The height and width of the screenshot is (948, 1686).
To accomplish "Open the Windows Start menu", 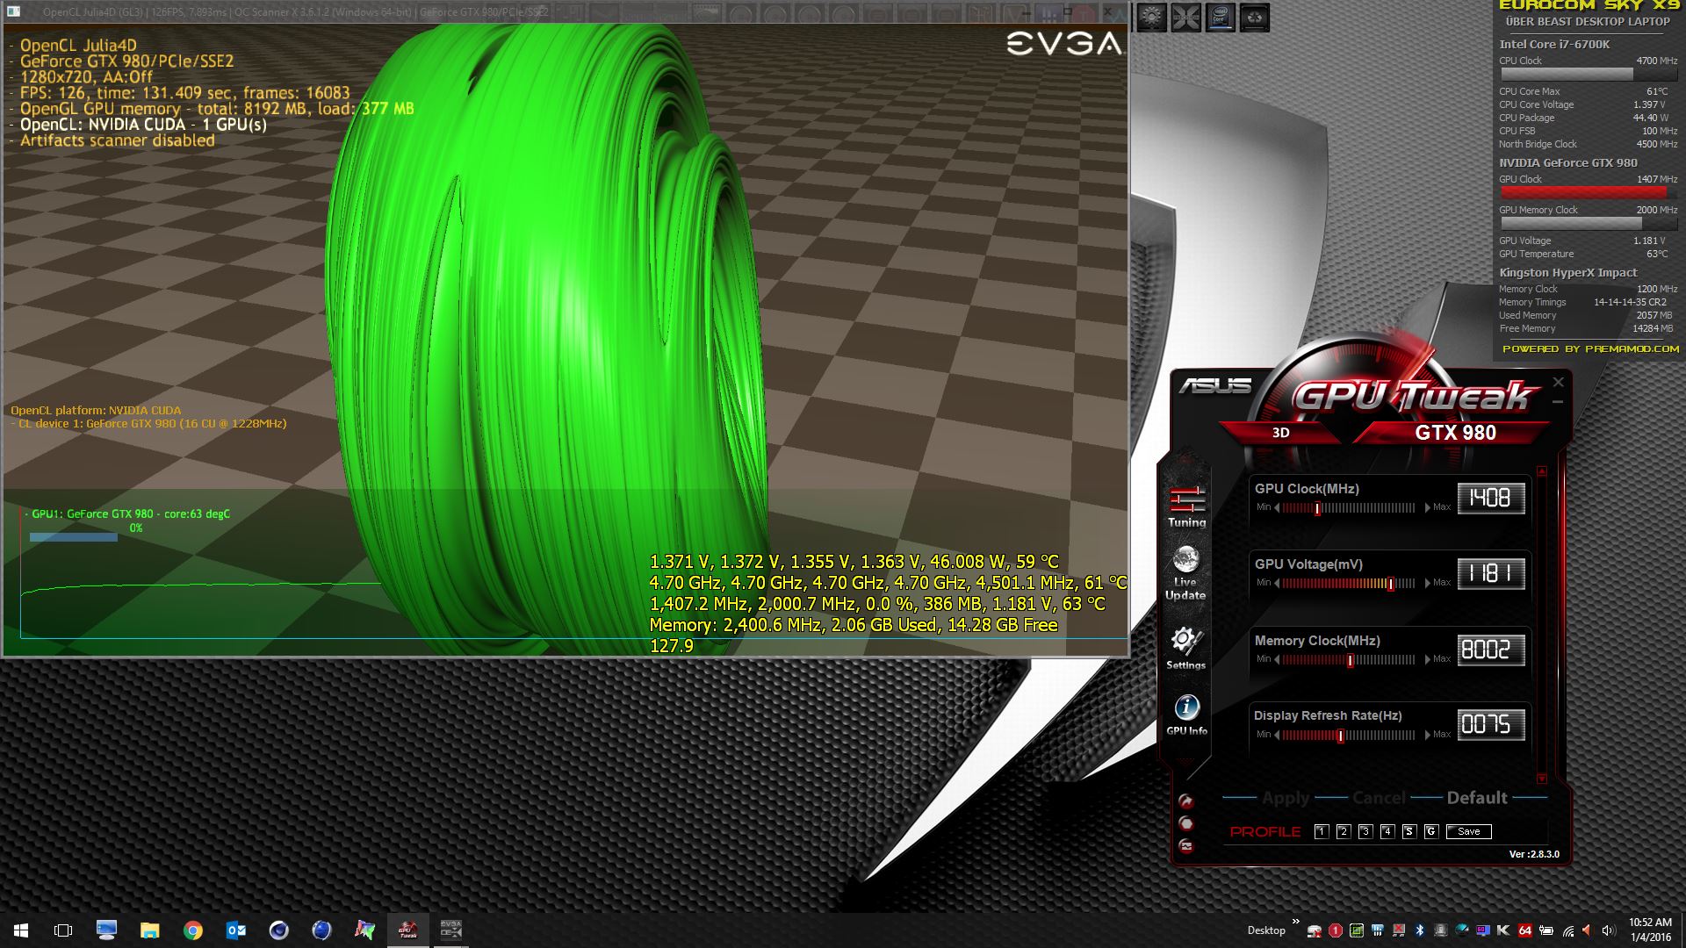I will click(x=21, y=930).
